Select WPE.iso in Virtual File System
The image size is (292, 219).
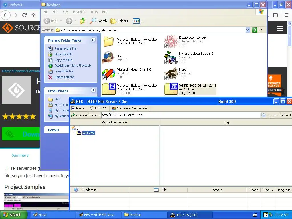(88, 133)
